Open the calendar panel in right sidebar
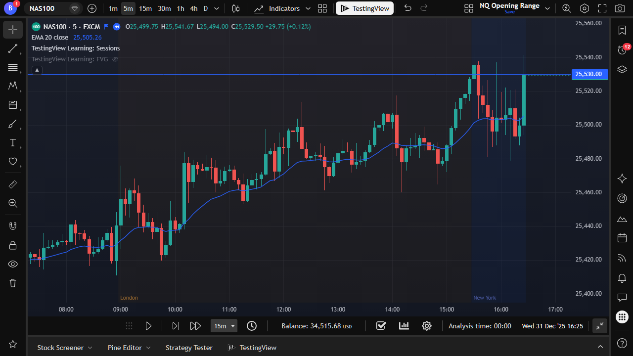633x356 pixels. pos(623,238)
